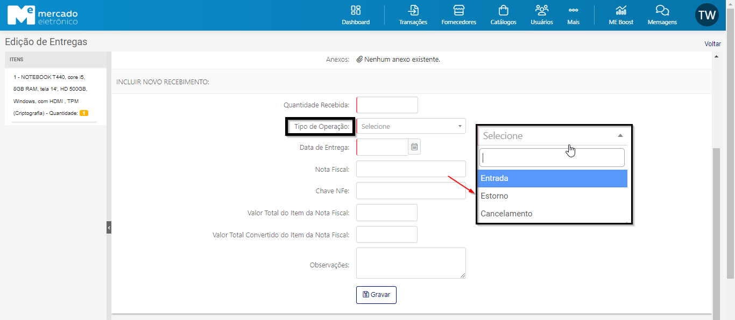Expand the Tipo de Operação Selecione dropdown
This screenshot has height=320, width=735.
411,126
